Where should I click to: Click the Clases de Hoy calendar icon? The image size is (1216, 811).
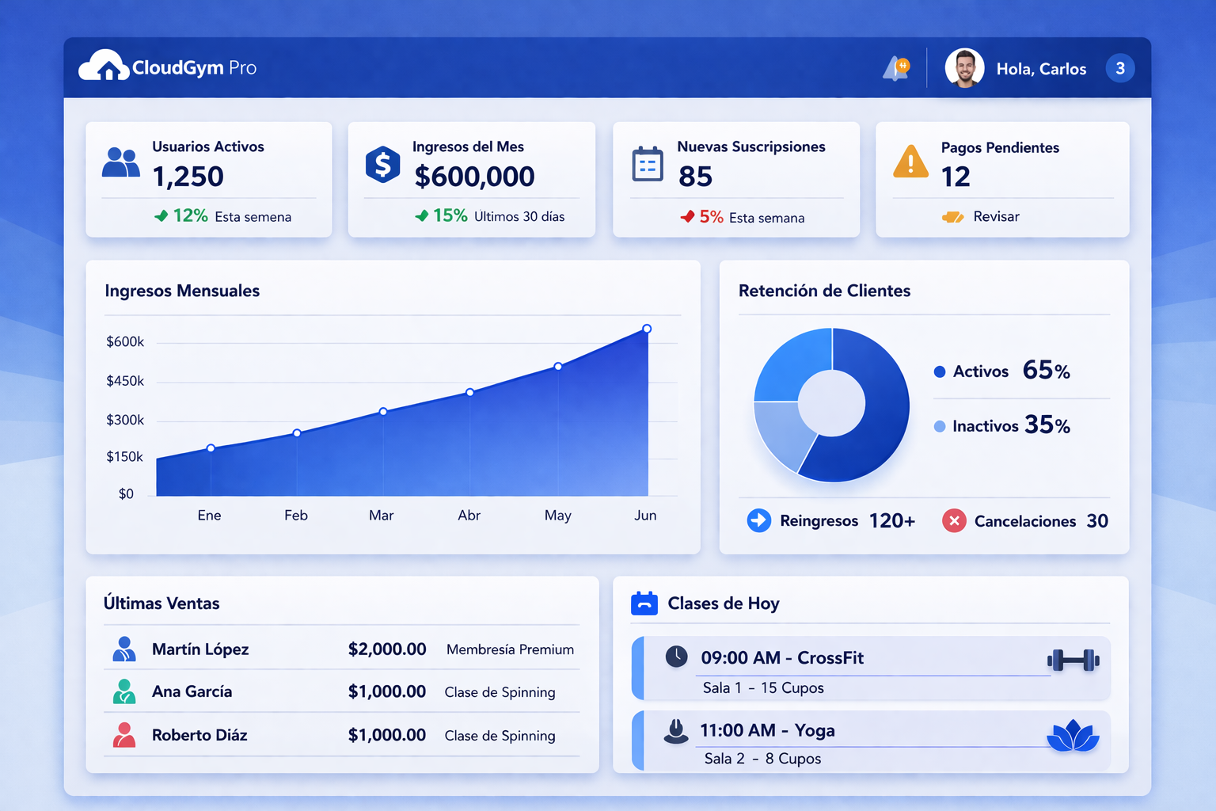pyautogui.click(x=644, y=603)
